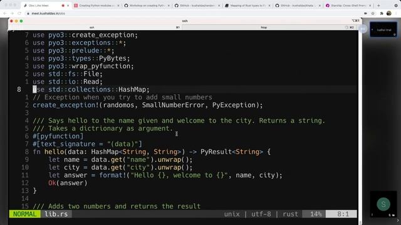
Task: Click the fn hello function definition line
Action: 152,152
